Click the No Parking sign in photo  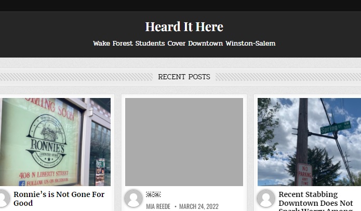click(304, 175)
